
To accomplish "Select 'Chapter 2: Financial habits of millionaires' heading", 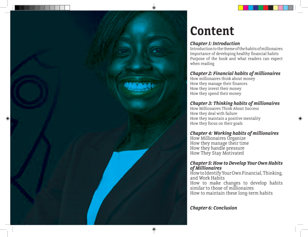I will coord(235,73).
